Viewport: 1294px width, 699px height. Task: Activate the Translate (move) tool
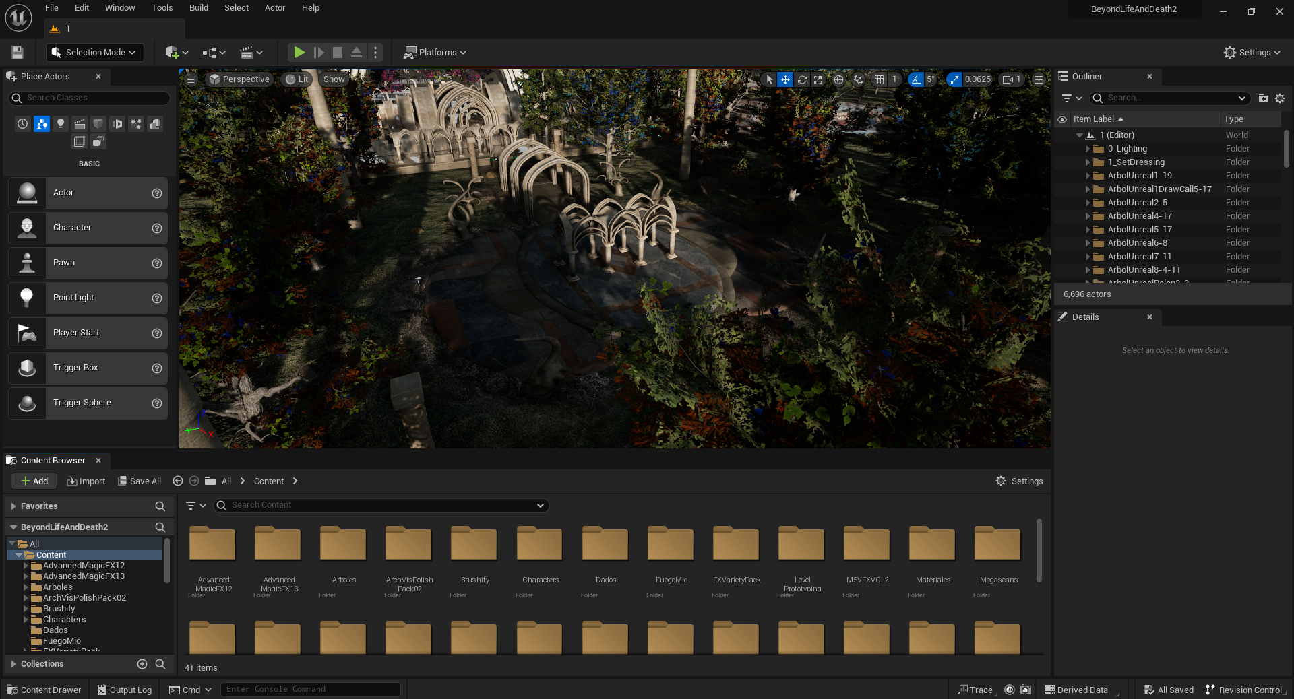[785, 79]
